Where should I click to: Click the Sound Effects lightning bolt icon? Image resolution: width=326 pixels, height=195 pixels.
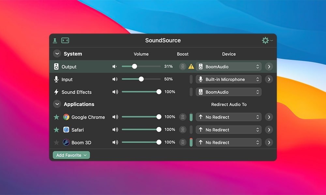click(56, 92)
